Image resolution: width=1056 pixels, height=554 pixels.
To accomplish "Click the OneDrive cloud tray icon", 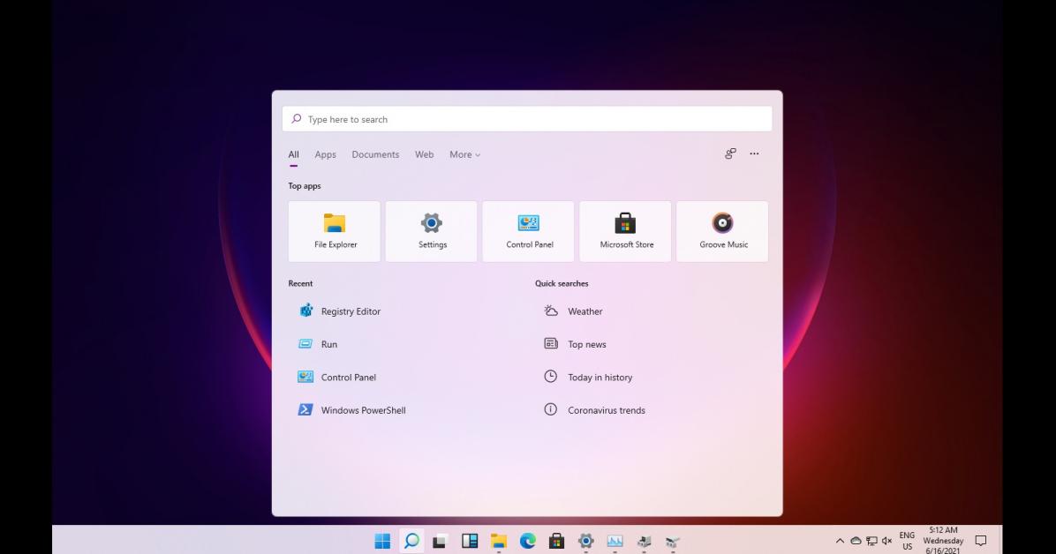I will coord(856,541).
